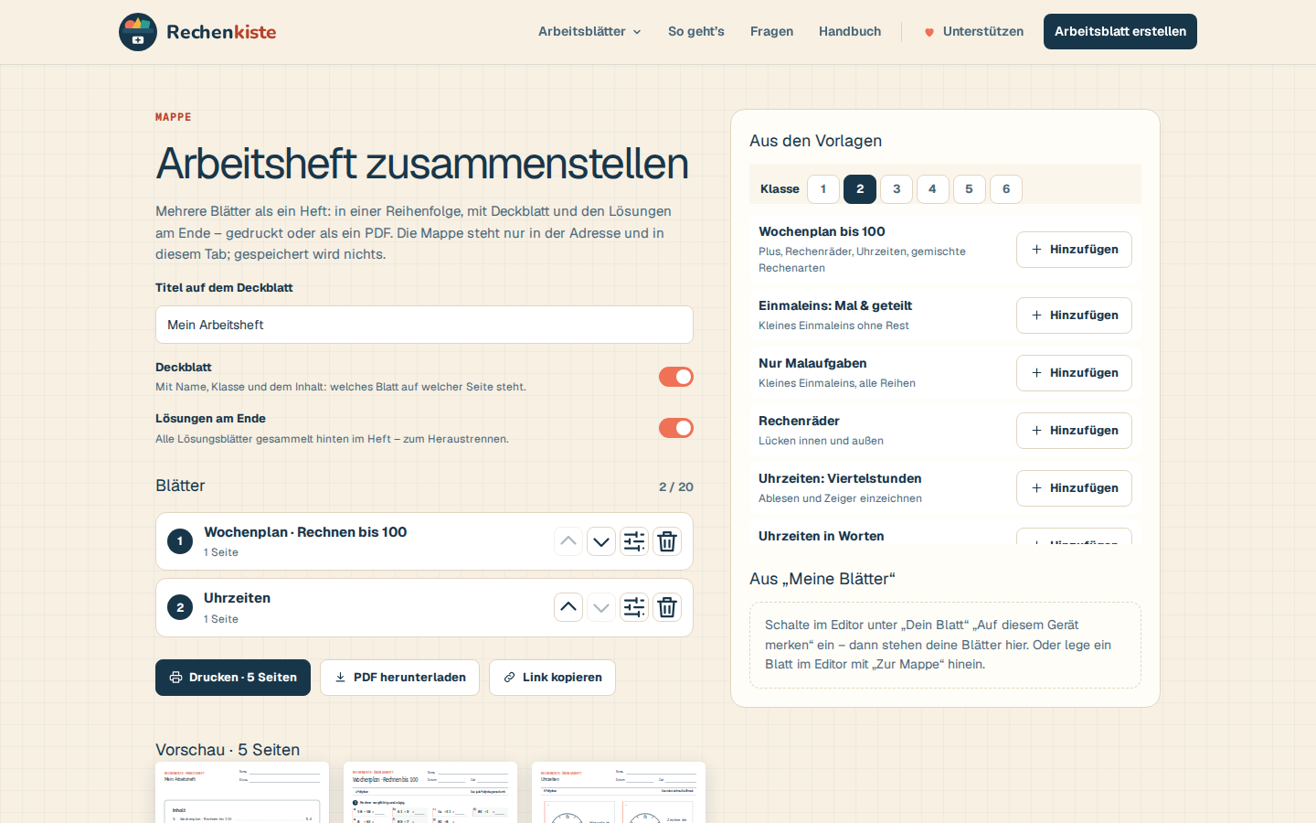The width and height of the screenshot is (1316, 823).
Task: Select Klasse 6 tab
Action: click(1006, 189)
